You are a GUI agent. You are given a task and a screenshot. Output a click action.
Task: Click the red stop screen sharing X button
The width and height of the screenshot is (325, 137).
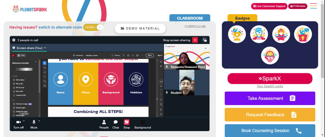(x=195, y=40)
